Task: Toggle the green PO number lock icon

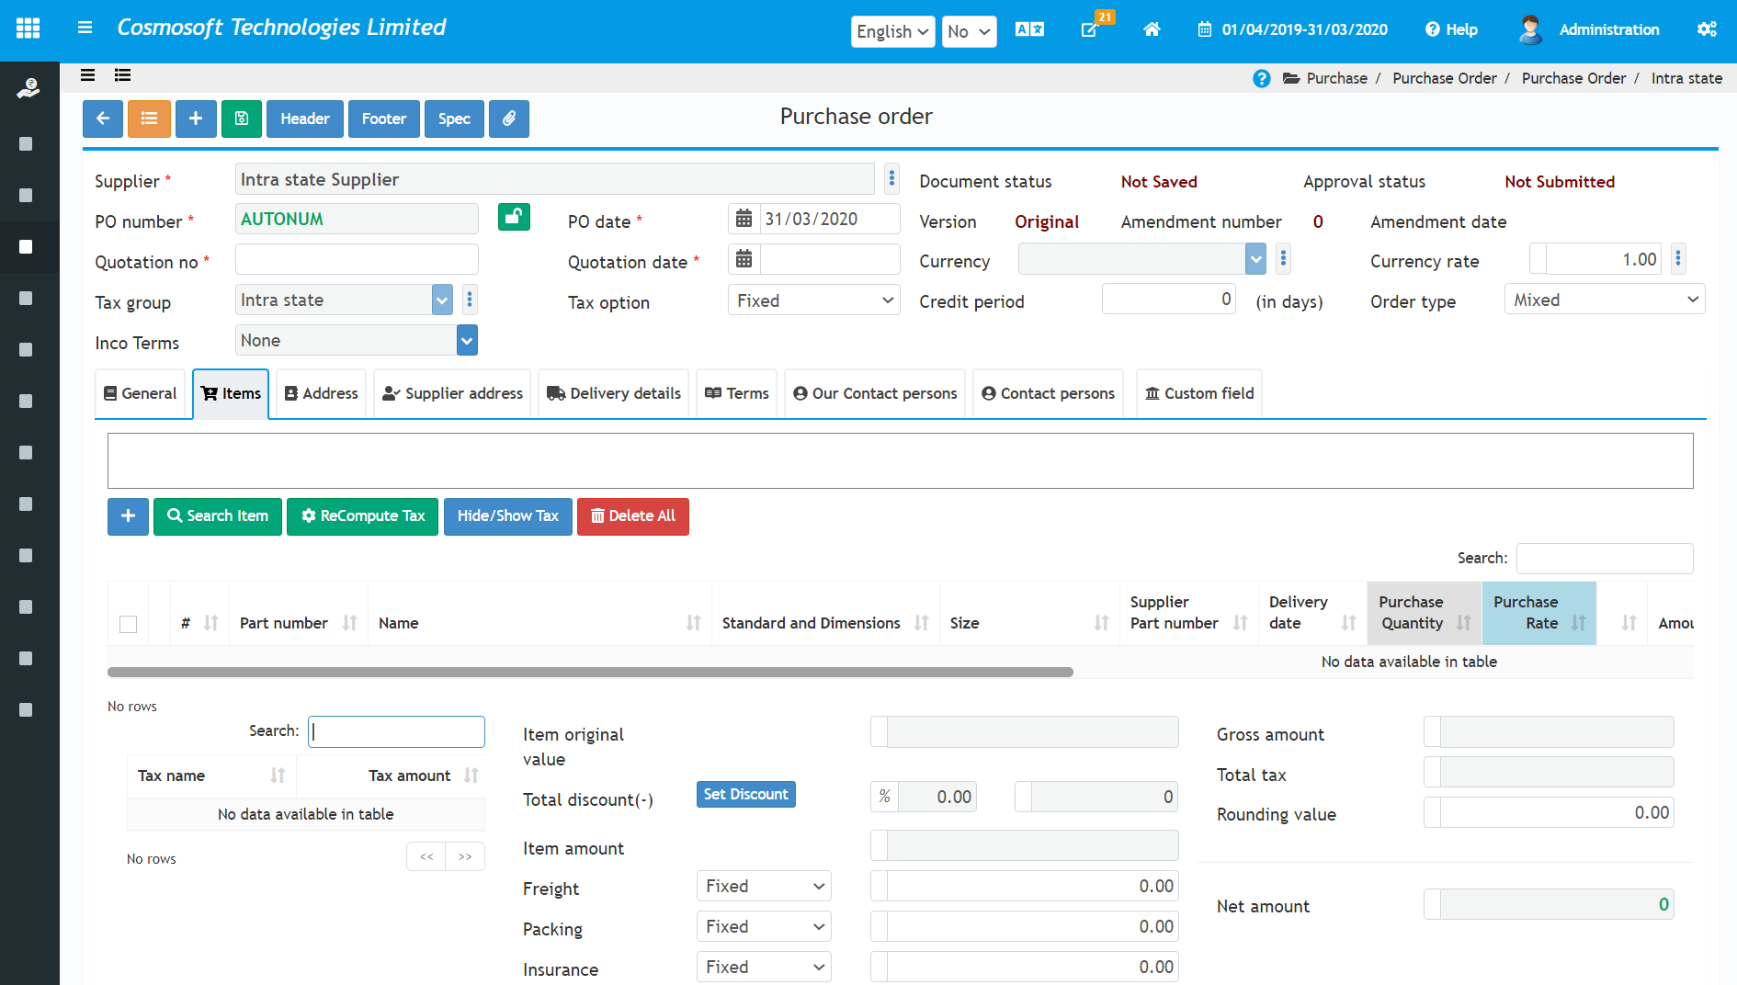Action: coord(514,218)
